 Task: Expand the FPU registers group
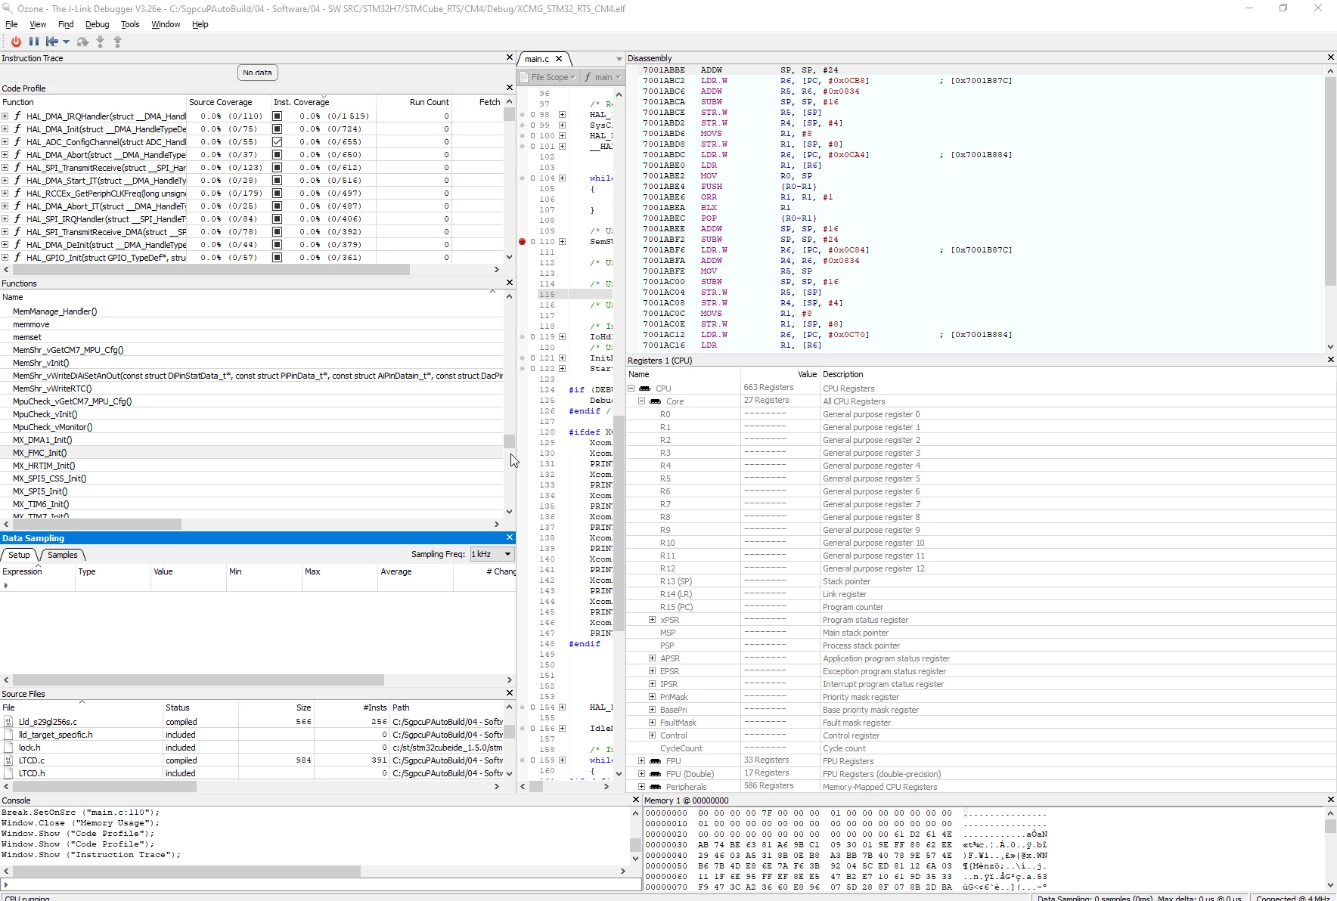pyautogui.click(x=642, y=761)
